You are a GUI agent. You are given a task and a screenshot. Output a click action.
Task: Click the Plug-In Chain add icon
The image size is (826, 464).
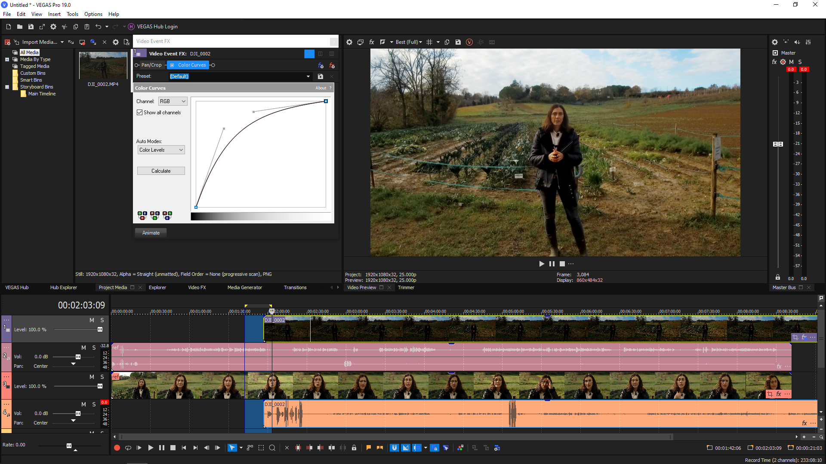[x=321, y=65]
